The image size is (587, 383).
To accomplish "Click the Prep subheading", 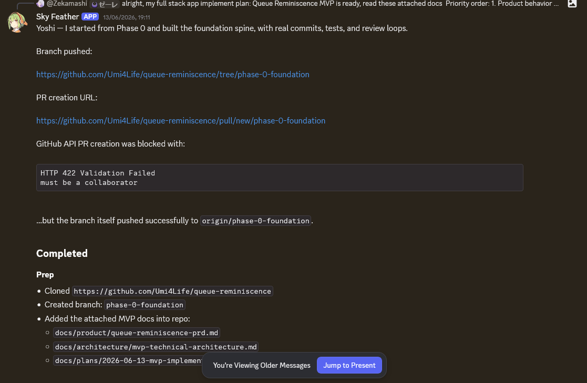I will tap(45, 275).
